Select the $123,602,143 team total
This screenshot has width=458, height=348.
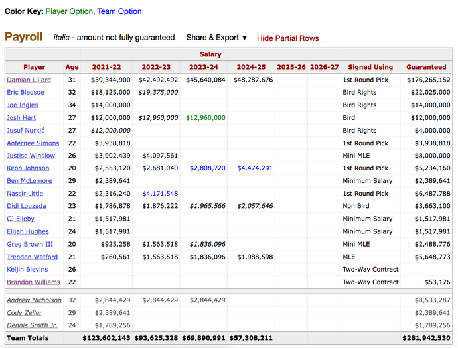click(x=106, y=338)
